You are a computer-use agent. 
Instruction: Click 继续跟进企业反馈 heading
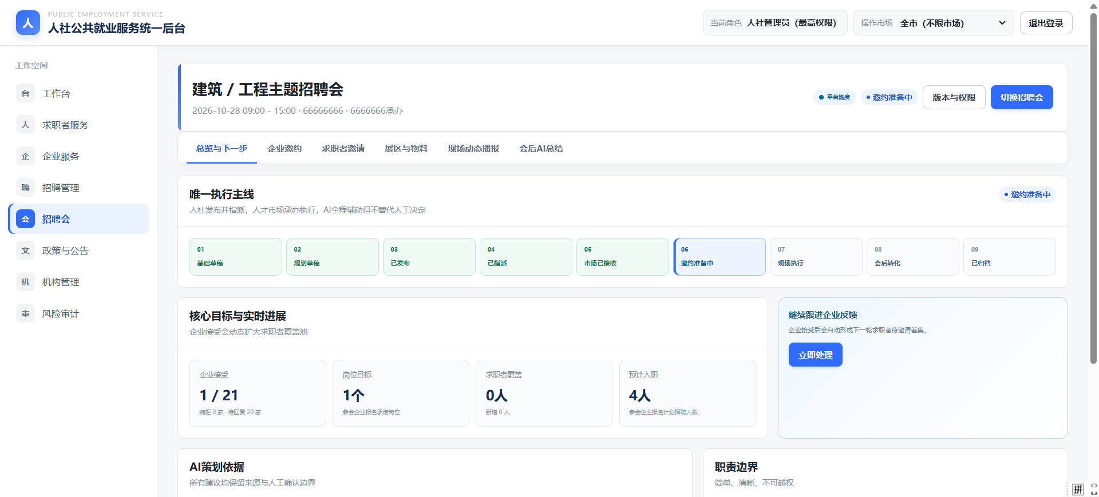click(x=823, y=315)
